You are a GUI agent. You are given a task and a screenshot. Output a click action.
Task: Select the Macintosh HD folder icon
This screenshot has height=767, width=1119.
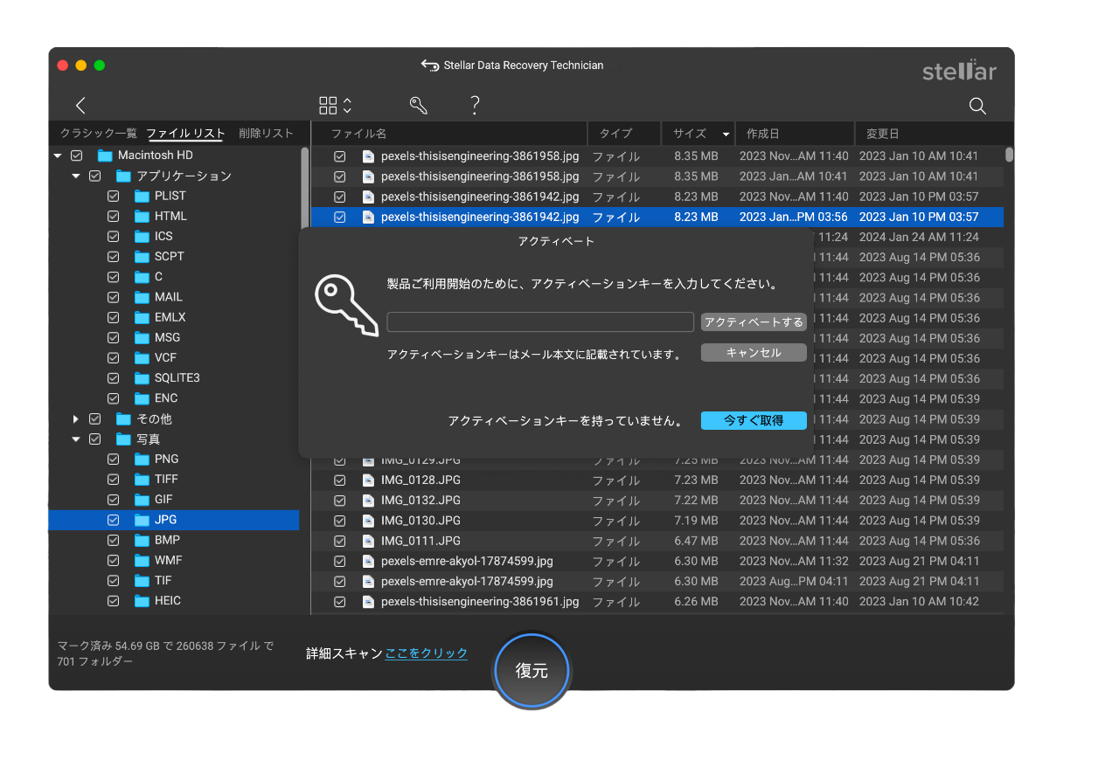[105, 155]
